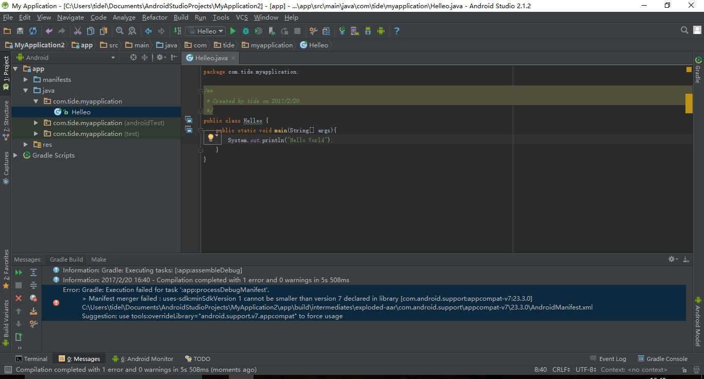Click the Make Project icon with binary digits
Screen dimensions: 704x379
pos(177,31)
